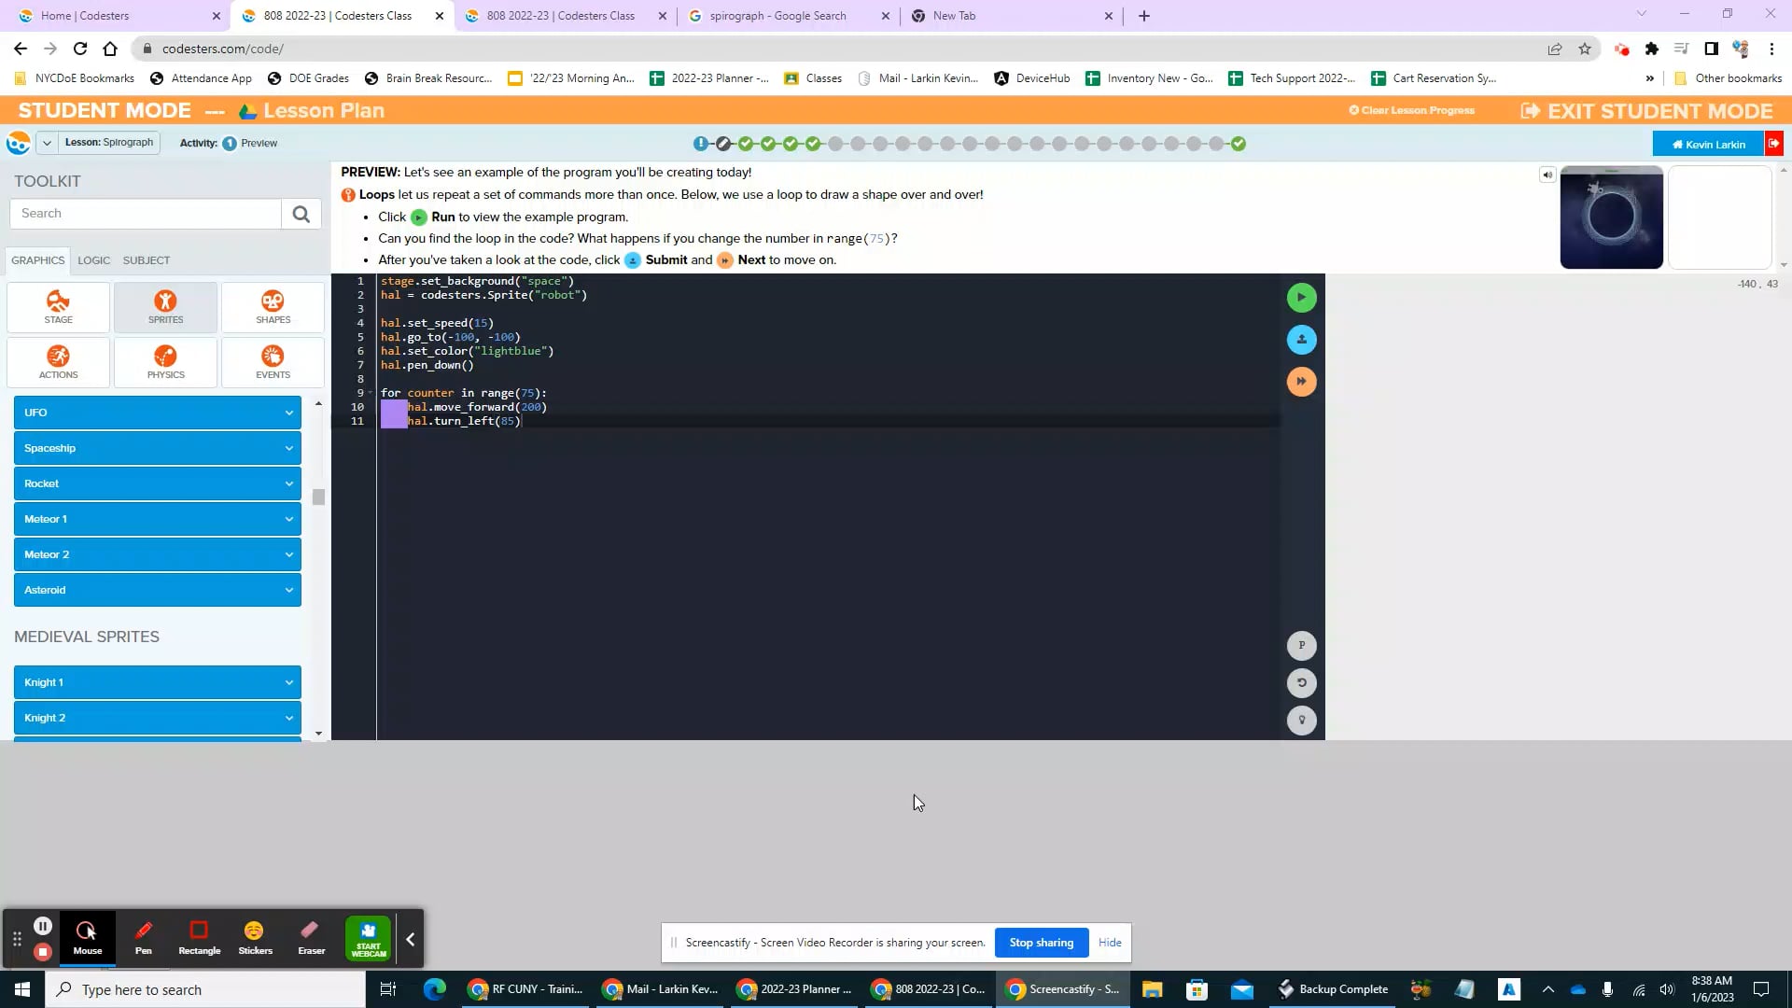The image size is (1792, 1008).
Task: Switch to the Subject tab
Action: click(146, 260)
